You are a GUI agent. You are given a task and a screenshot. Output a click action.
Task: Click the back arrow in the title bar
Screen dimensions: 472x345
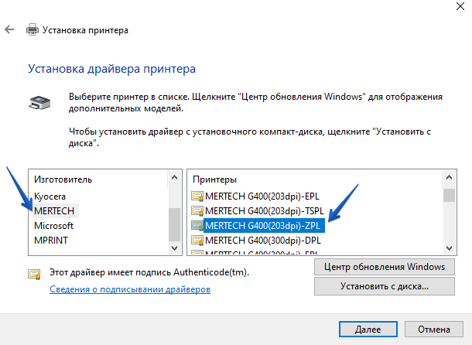point(9,29)
